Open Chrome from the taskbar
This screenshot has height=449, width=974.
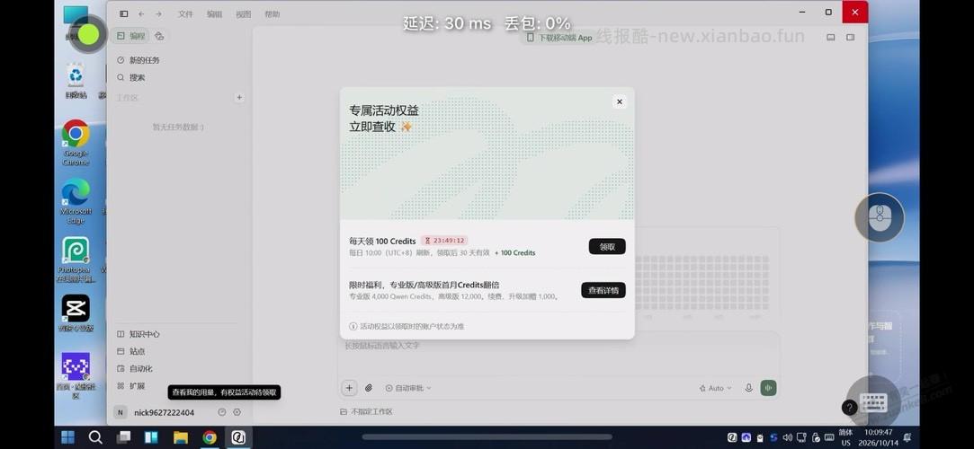pos(210,437)
